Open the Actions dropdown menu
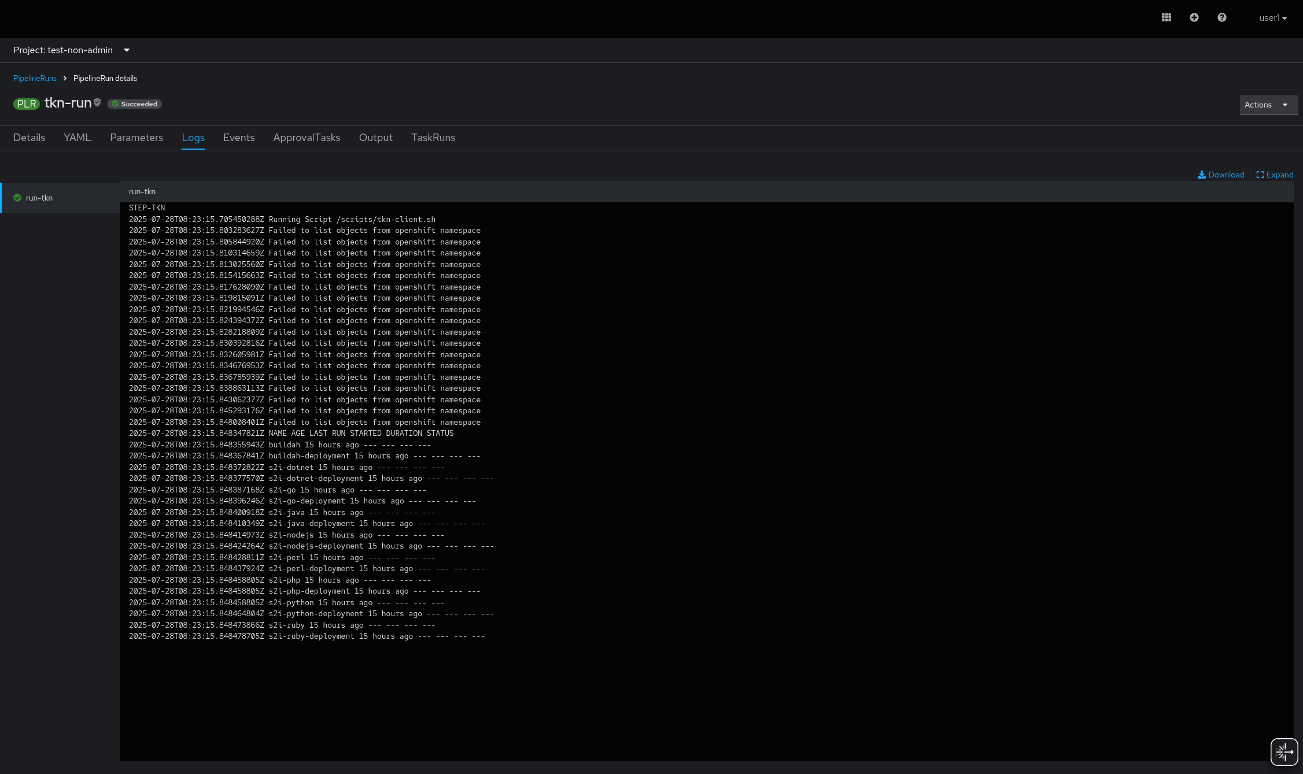 (x=1268, y=105)
